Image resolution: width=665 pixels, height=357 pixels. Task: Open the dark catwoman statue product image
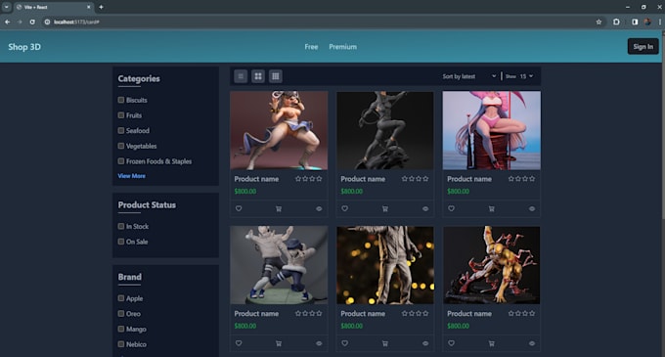(385, 131)
